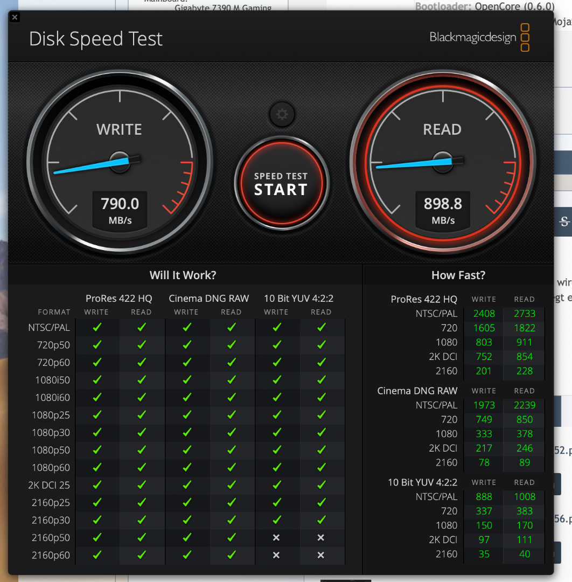Click the 720p60 format row label
Screen dimensions: 572x582
point(53,363)
